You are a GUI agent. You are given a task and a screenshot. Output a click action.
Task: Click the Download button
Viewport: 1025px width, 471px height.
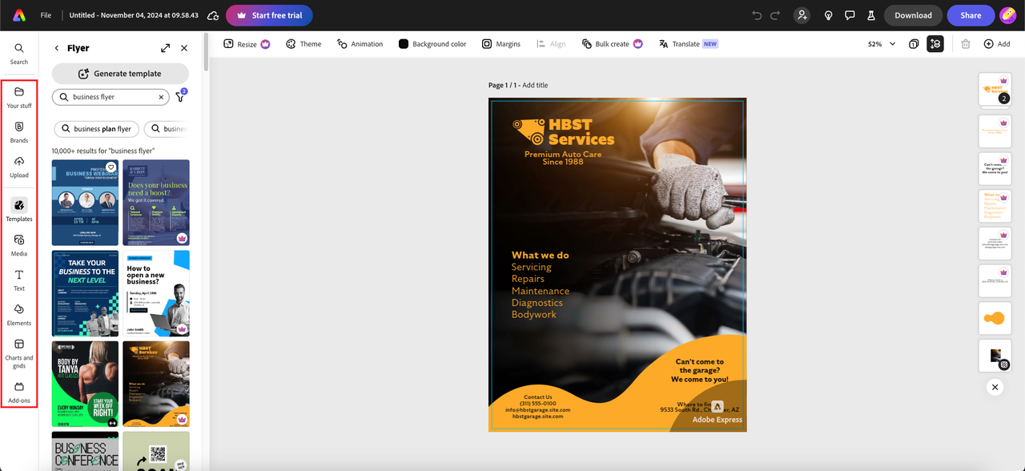pyautogui.click(x=913, y=15)
